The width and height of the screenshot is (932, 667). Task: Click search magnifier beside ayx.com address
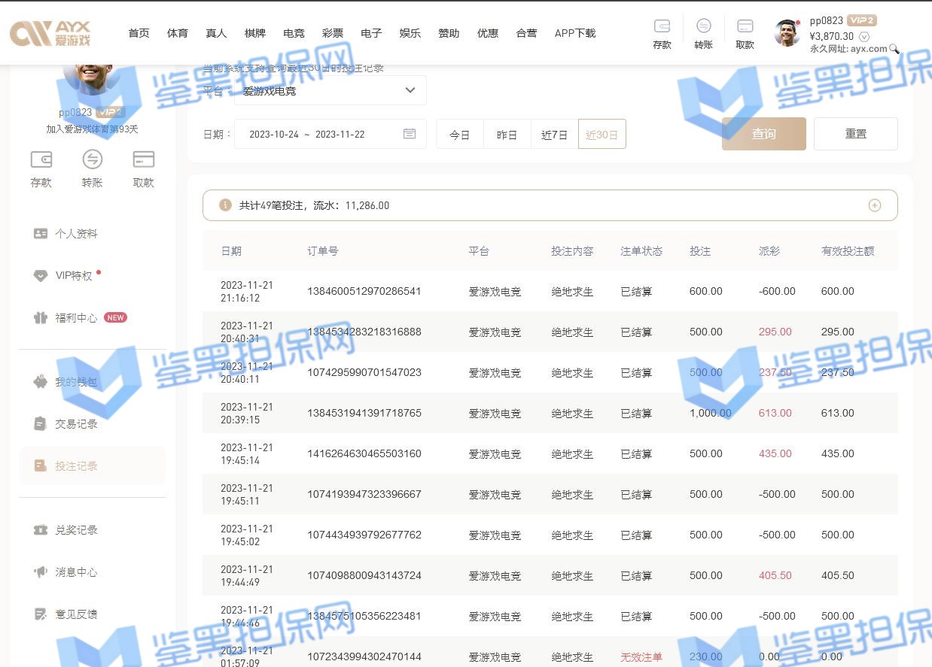894,49
